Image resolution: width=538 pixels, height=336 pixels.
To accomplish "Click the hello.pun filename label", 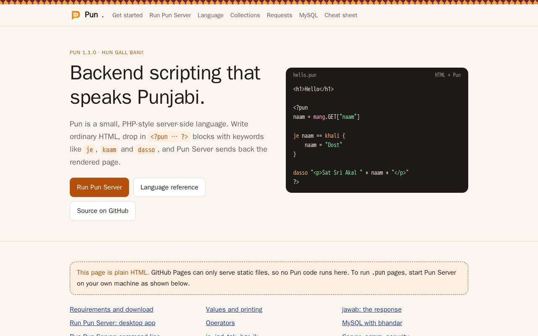I will click(x=305, y=75).
